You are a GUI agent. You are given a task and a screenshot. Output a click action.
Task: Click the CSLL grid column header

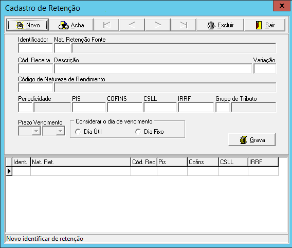pos(233,162)
